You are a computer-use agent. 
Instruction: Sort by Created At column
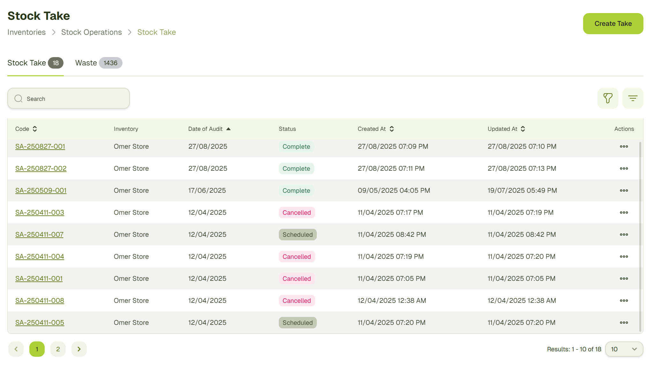[x=392, y=129]
